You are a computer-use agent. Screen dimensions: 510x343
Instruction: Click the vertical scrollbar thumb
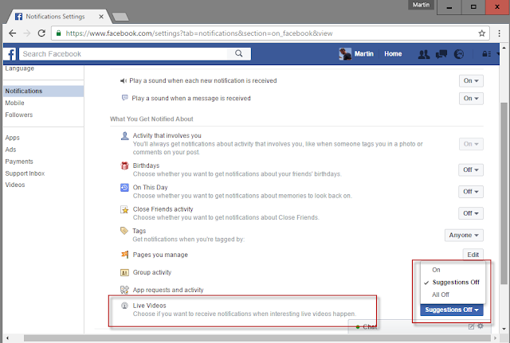[x=504, y=193]
